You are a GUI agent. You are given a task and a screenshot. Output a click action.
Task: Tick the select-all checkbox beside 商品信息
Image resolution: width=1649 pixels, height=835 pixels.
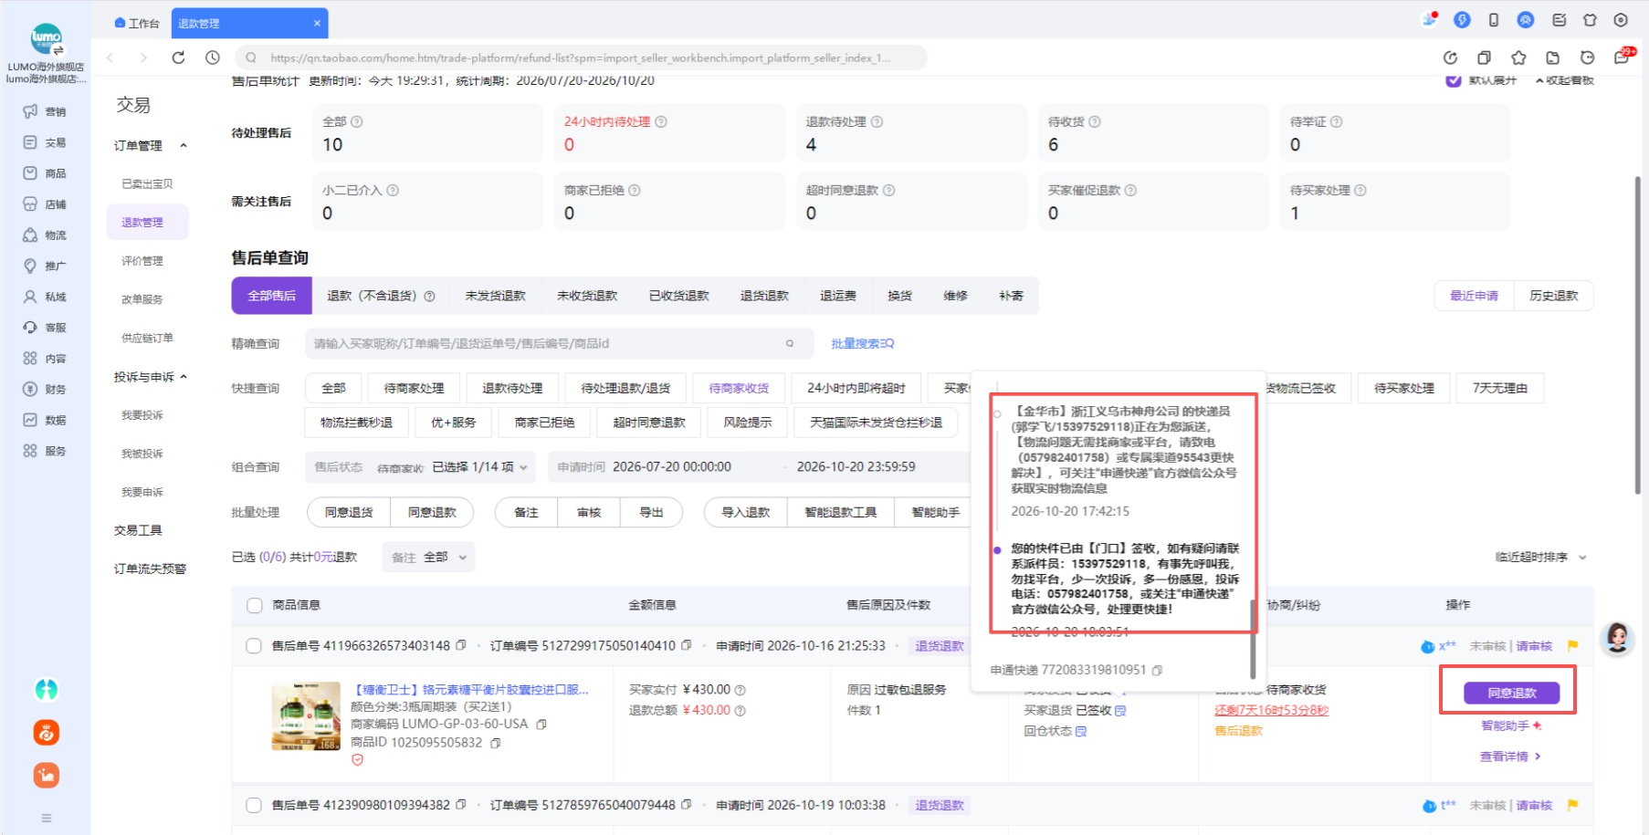click(255, 605)
